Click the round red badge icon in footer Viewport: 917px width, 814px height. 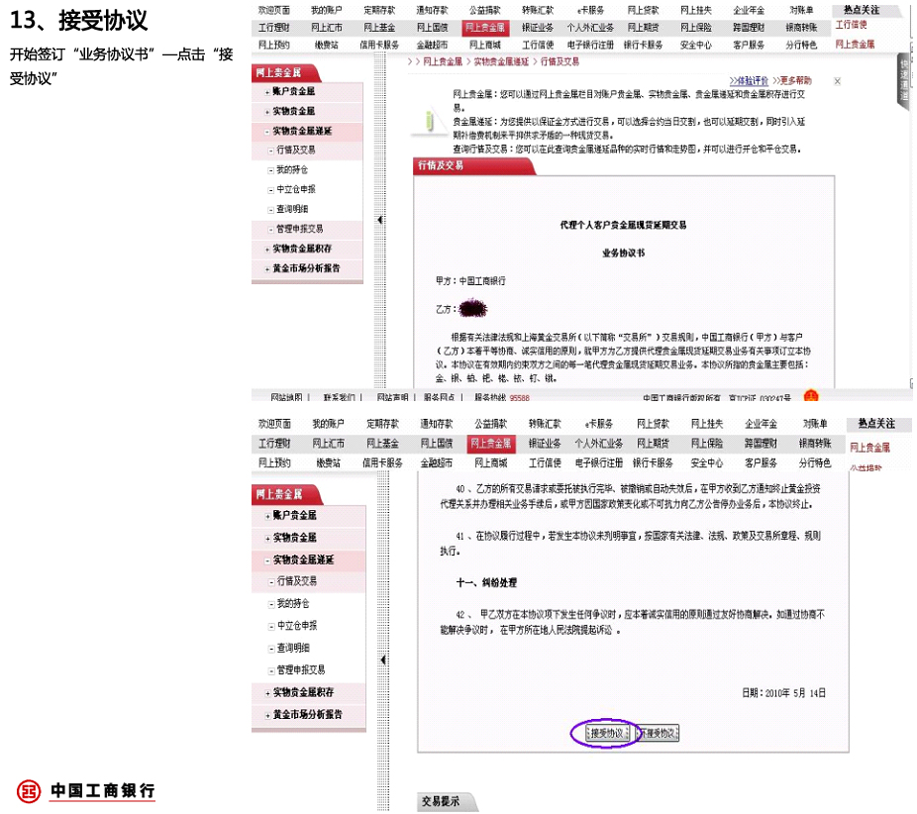[x=811, y=396]
